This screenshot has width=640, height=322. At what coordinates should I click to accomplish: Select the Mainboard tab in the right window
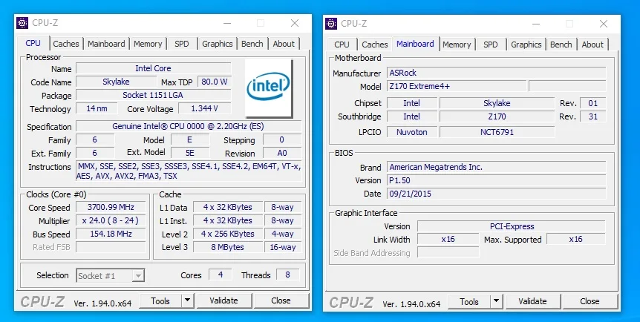coord(415,44)
